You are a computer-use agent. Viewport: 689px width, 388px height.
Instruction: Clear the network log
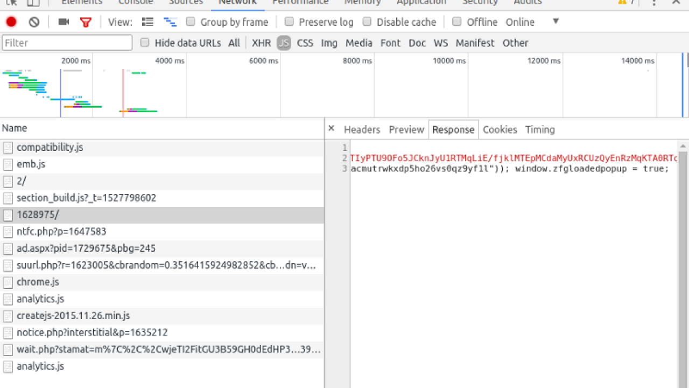click(x=34, y=22)
